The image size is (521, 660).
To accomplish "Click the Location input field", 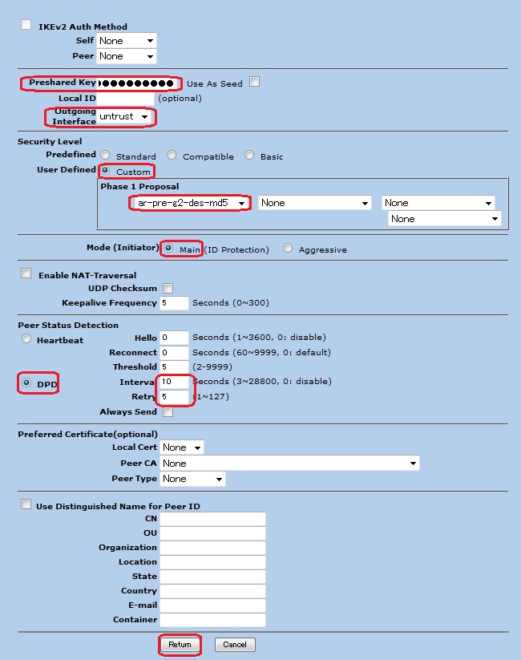I will click(x=212, y=562).
